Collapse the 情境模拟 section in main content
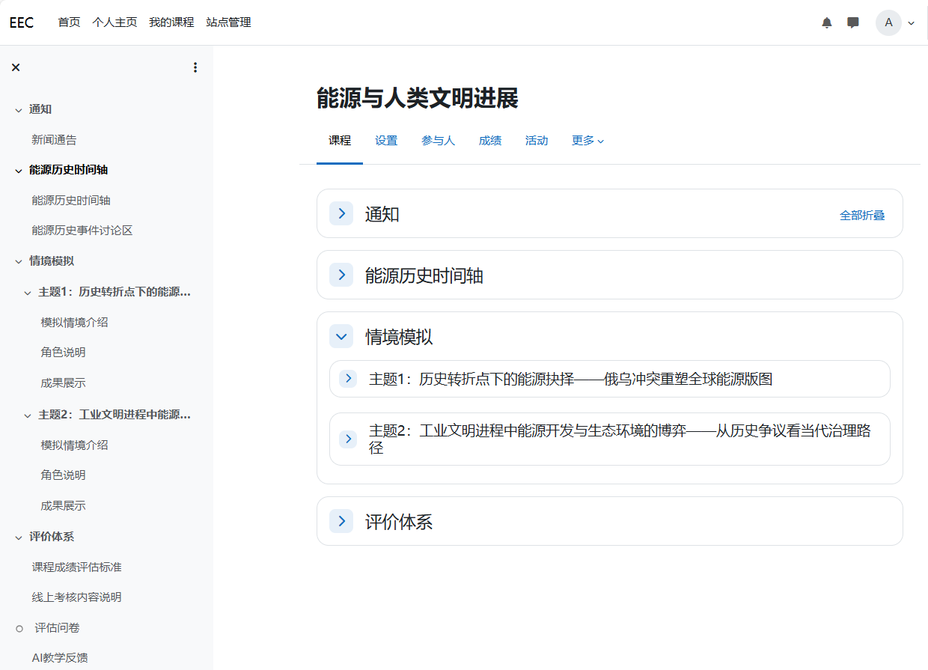The width and height of the screenshot is (928, 670). coord(341,336)
